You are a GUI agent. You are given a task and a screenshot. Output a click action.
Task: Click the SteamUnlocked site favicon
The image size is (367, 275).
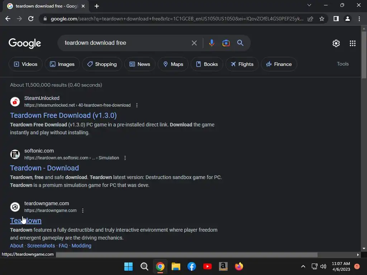[x=15, y=102]
